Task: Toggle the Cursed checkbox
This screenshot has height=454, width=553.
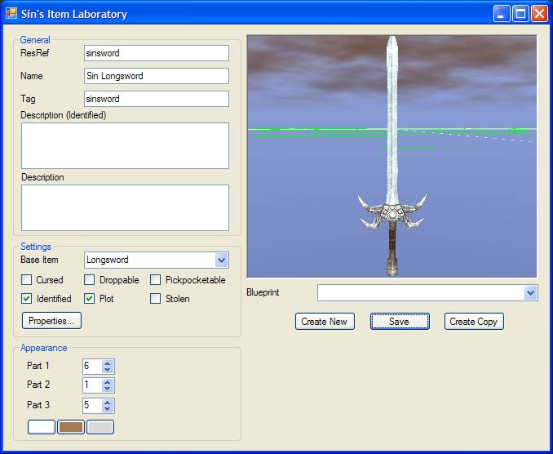Action: point(27,280)
